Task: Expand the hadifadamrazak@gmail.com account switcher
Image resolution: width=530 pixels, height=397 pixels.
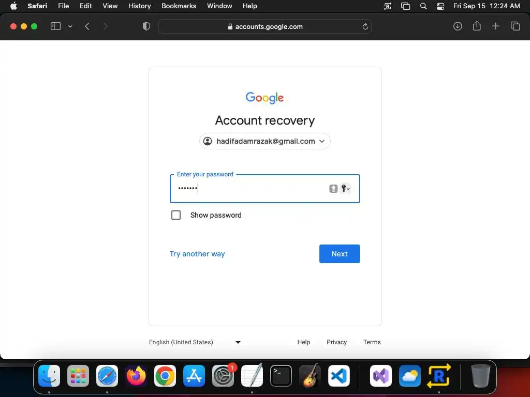Action: tap(264, 141)
